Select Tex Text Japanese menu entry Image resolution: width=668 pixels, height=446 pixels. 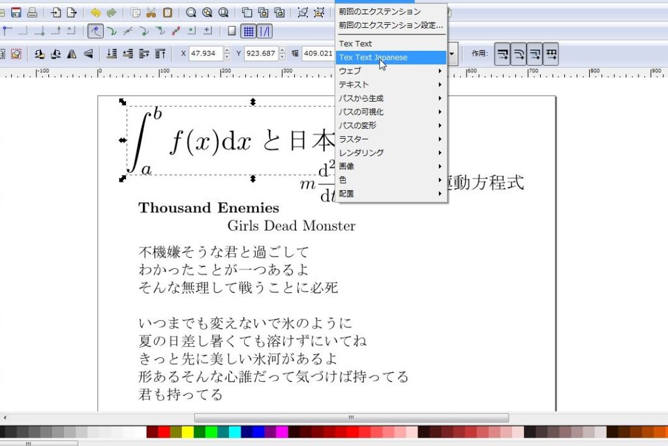(x=390, y=57)
